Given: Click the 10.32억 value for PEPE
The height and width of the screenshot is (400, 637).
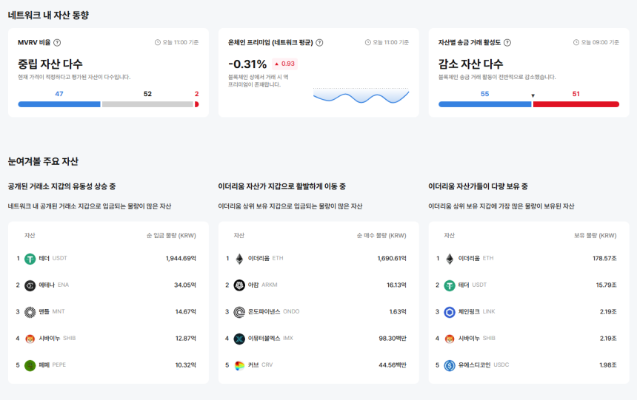Looking at the screenshot, I should pos(186,365).
